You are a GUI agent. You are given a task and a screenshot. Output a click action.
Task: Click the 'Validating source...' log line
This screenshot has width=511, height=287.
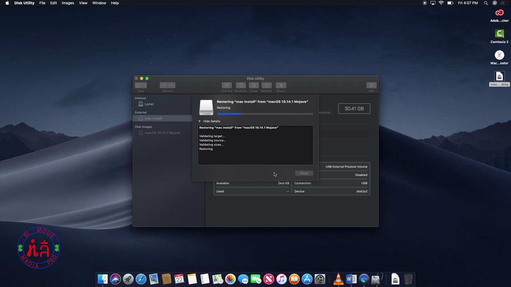click(212, 140)
